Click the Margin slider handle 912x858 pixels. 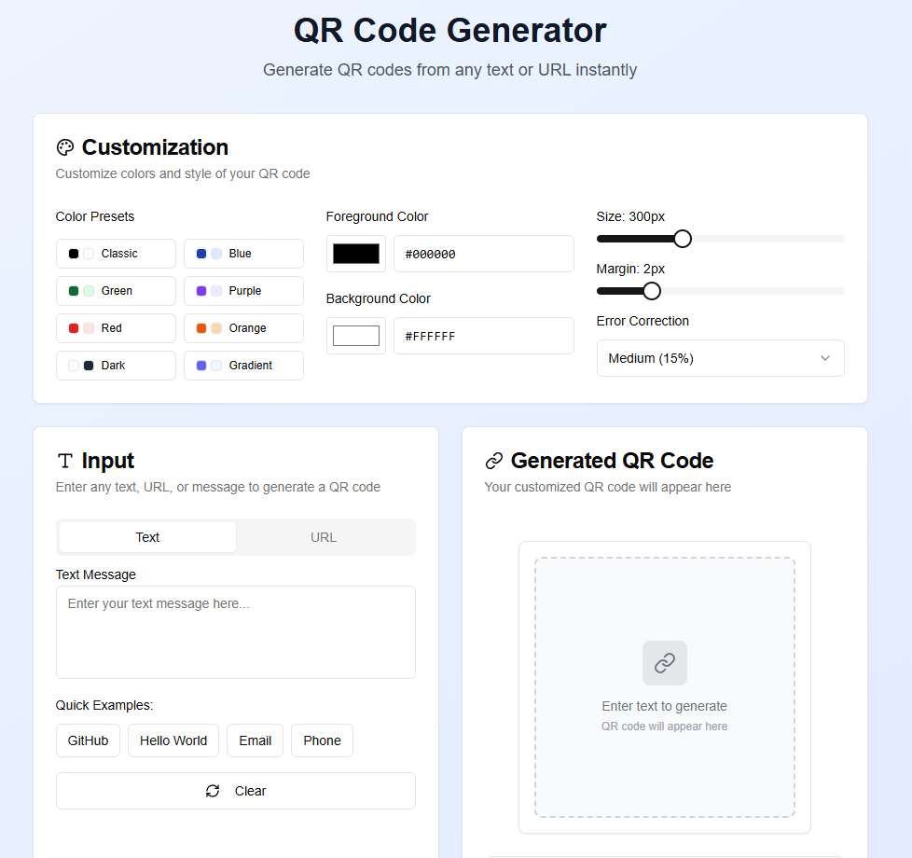(x=652, y=291)
